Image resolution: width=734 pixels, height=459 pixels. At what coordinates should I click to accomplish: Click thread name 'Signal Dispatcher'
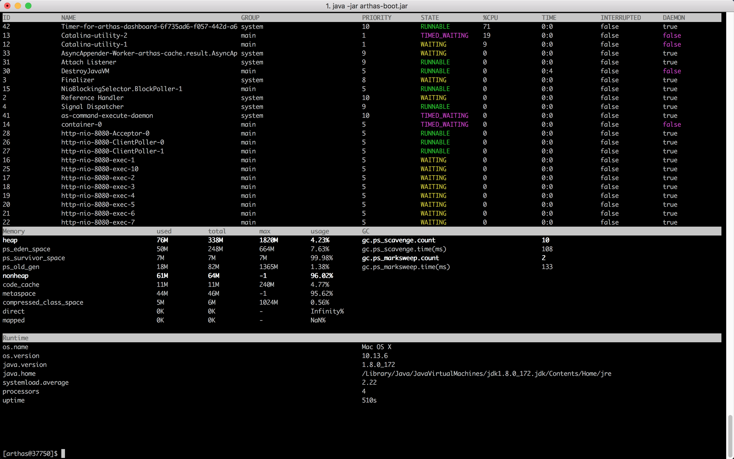(92, 107)
